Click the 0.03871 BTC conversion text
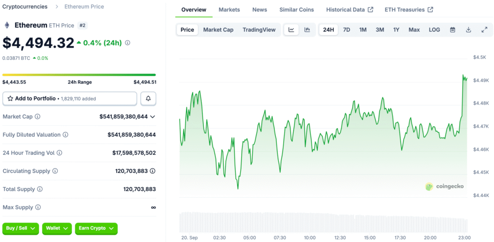This screenshot has height=242, width=494. click(16, 58)
